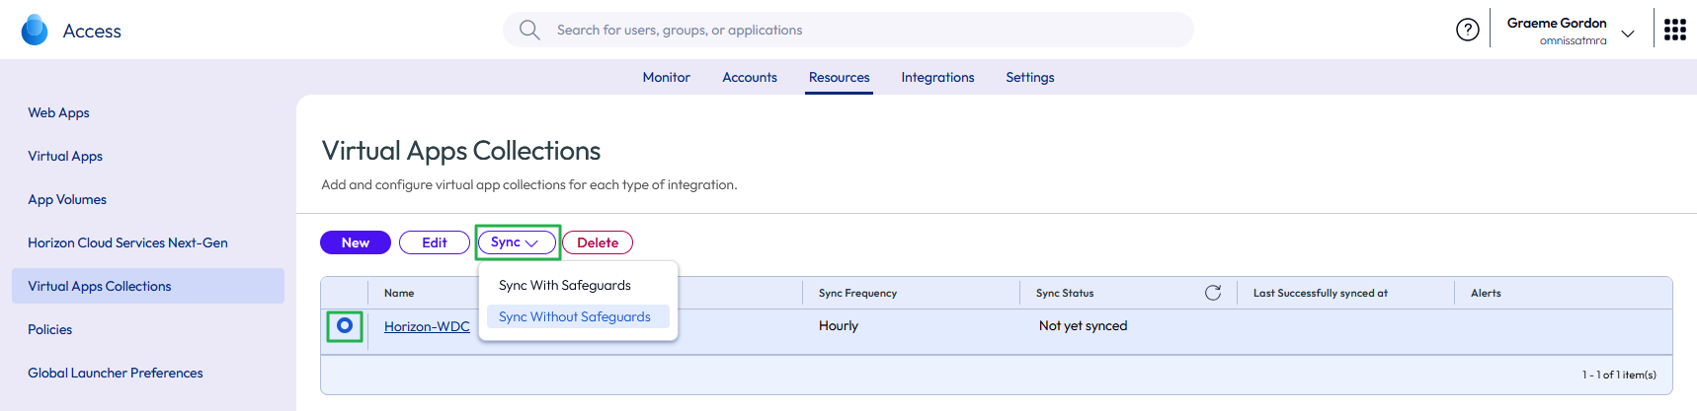The height and width of the screenshot is (411, 1697).
Task: Focus the users, groups, applications search field
Action: 849,31
